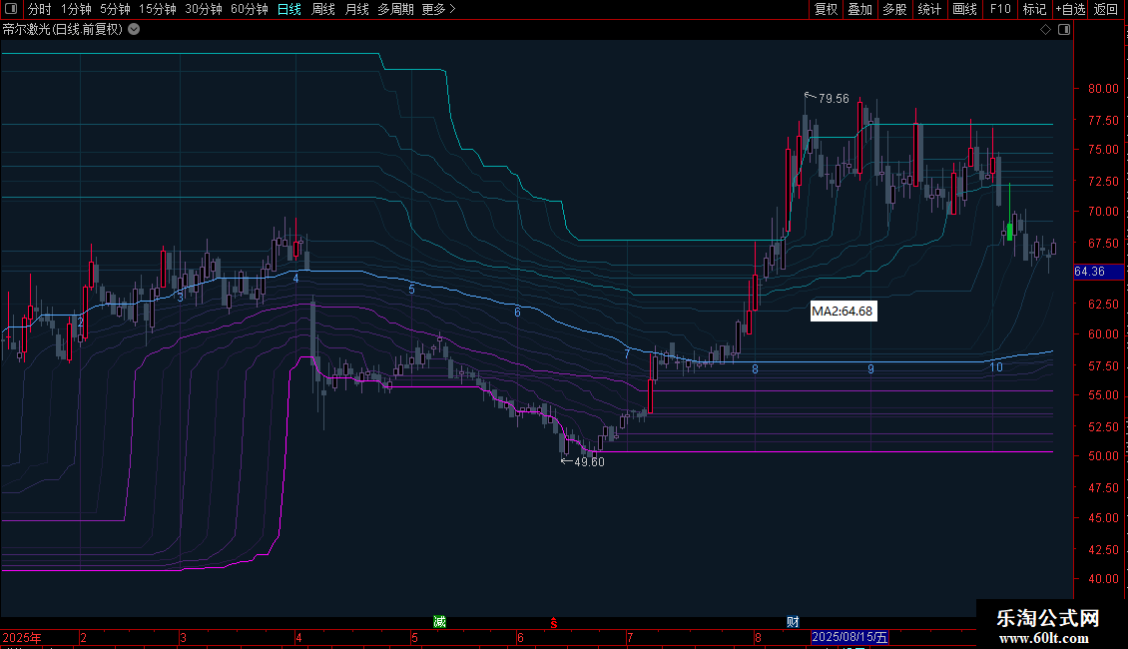The image size is (1128, 649).
Task: Open the 多股 multi-stock view
Action: (x=894, y=9)
